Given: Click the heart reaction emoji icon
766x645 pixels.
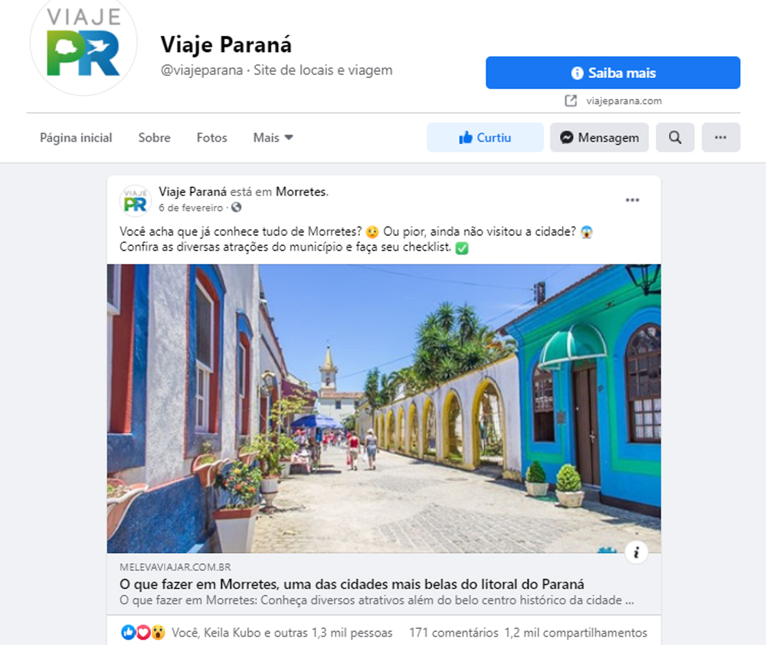Looking at the screenshot, I should point(142,632).
